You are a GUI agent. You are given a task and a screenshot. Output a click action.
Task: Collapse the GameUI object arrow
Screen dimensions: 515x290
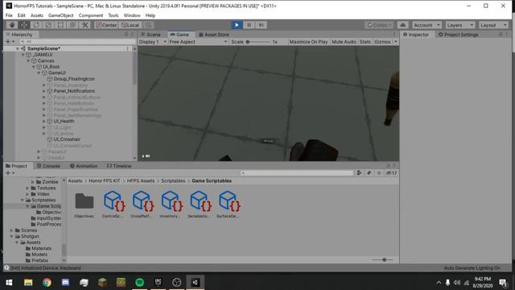[x=39, y=73]
